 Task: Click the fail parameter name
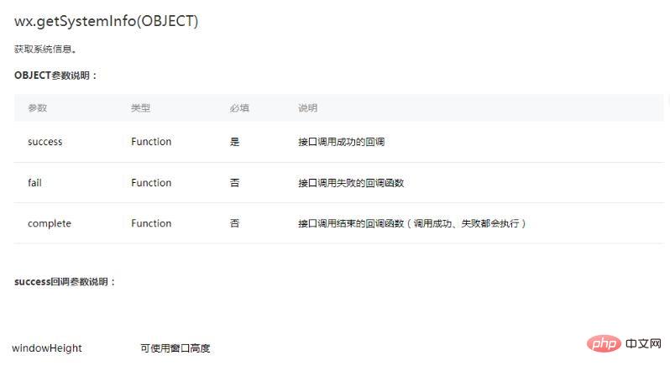(34, 183)
